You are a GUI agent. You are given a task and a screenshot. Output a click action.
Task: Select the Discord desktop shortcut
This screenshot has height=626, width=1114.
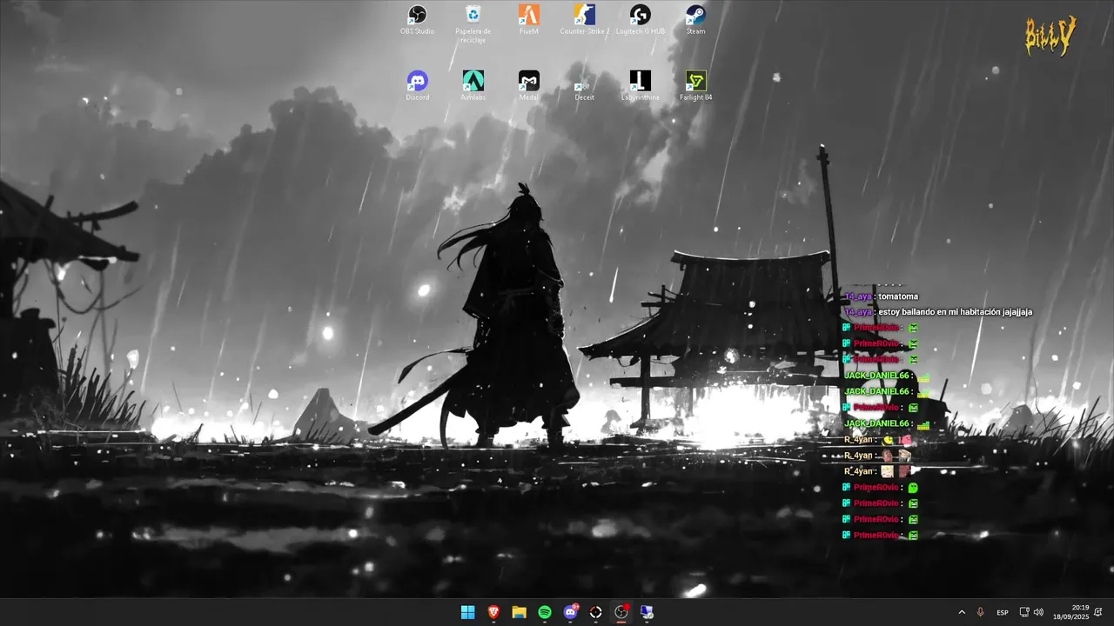click(x=418, y=86)
